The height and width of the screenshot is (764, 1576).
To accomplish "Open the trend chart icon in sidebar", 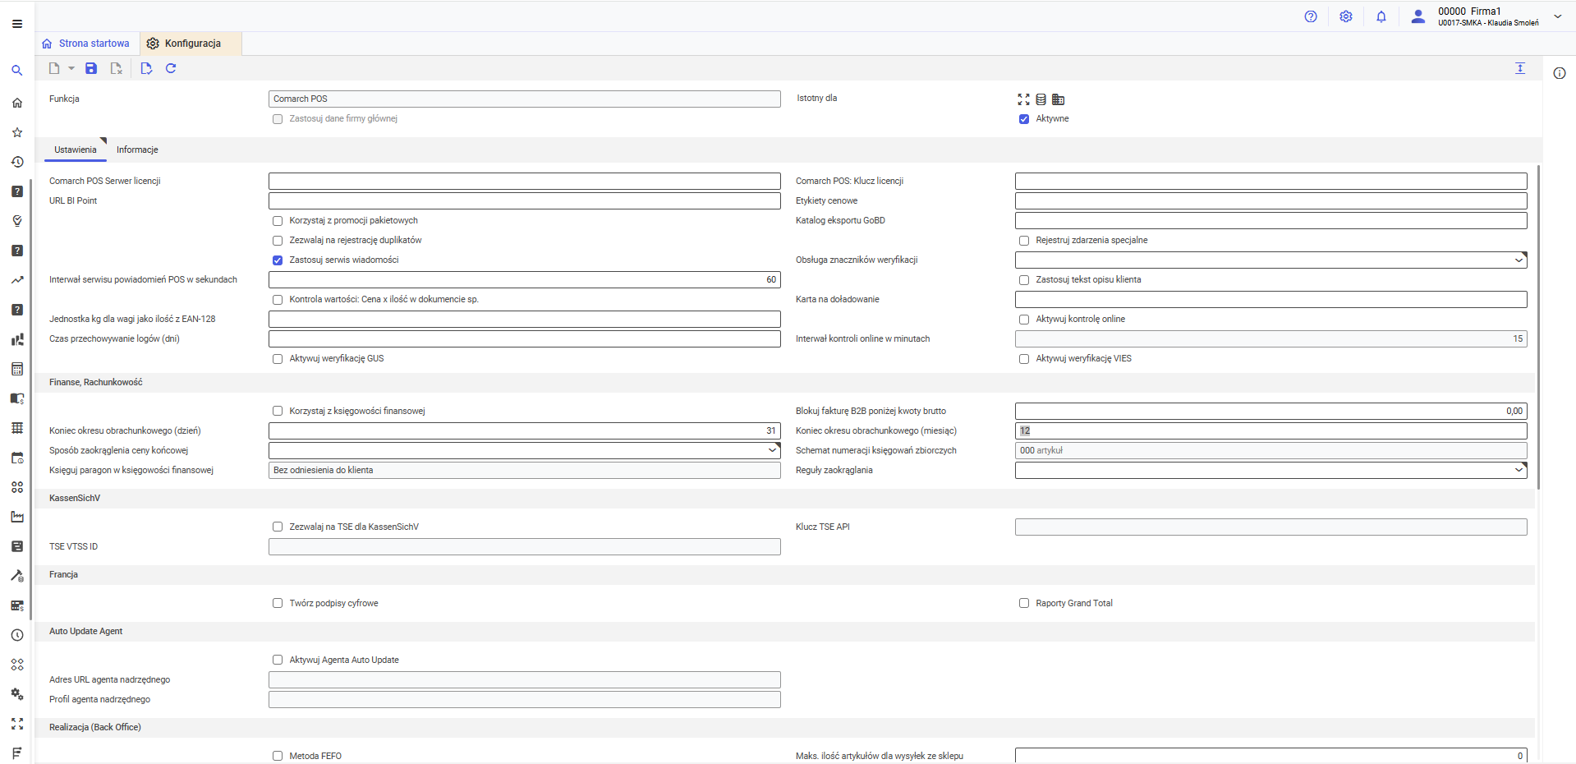I will [x=17, y=280].
